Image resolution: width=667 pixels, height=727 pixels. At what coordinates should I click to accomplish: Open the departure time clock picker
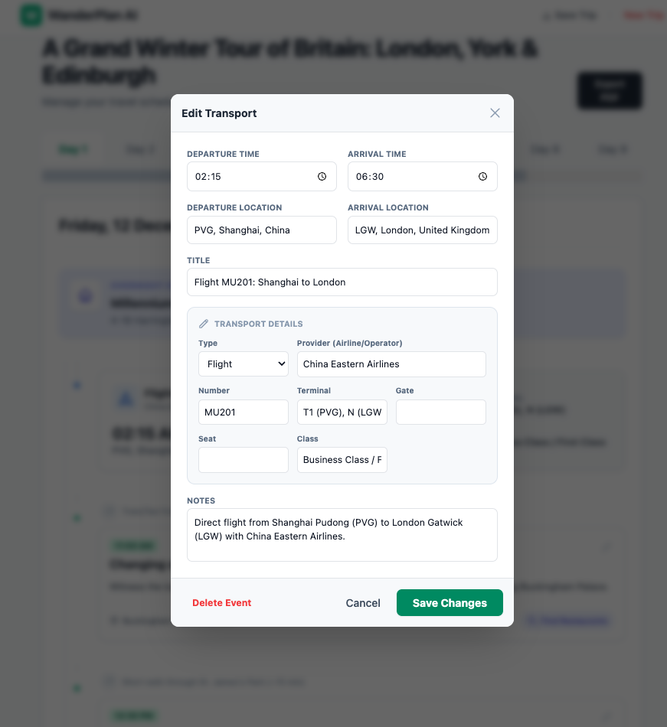[x=322, y=177]
